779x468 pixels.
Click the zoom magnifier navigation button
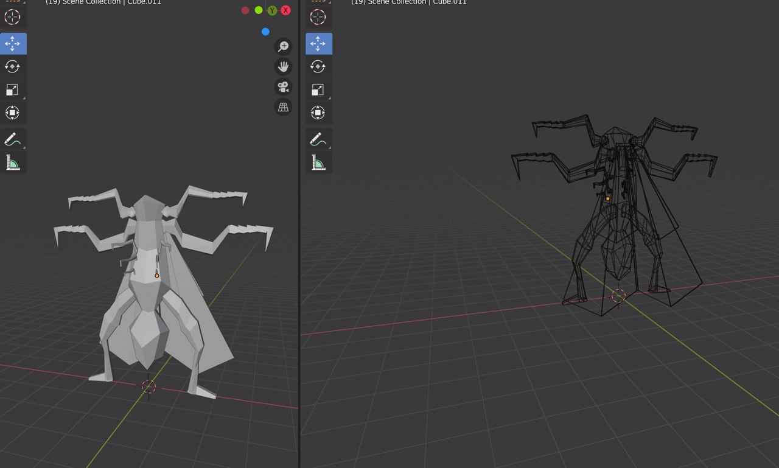tap(283, 47)
